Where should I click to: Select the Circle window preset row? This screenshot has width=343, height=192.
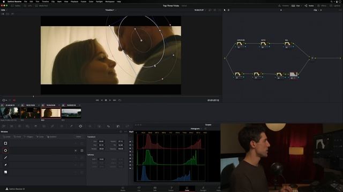pyautogui.click(x=43, y=150)
